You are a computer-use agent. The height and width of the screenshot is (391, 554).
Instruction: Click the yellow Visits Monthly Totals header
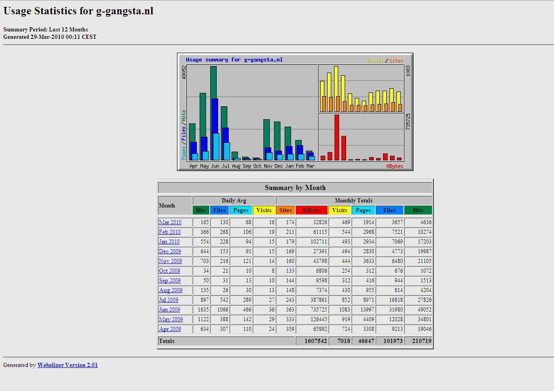coord(340,210)
